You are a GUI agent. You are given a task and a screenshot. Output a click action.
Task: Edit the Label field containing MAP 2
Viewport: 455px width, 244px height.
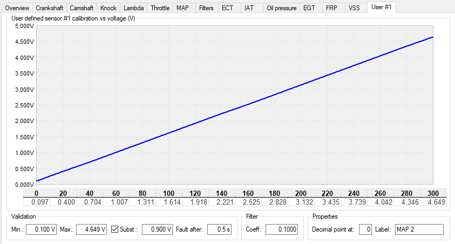(x=419, y=229)
